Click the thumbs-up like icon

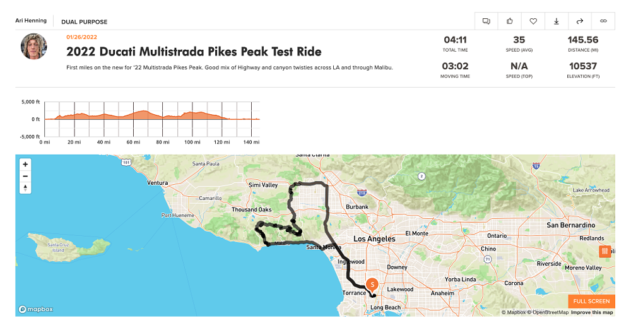[x=510, y=21]
